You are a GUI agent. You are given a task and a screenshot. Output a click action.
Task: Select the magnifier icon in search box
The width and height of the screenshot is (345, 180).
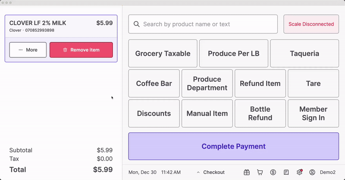[x=137, y=24]
